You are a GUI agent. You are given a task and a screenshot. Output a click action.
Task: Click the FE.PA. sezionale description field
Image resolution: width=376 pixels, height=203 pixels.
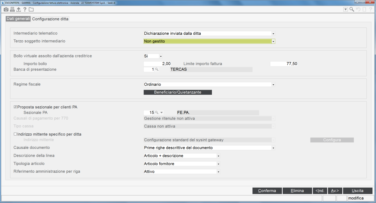point(218,112)
